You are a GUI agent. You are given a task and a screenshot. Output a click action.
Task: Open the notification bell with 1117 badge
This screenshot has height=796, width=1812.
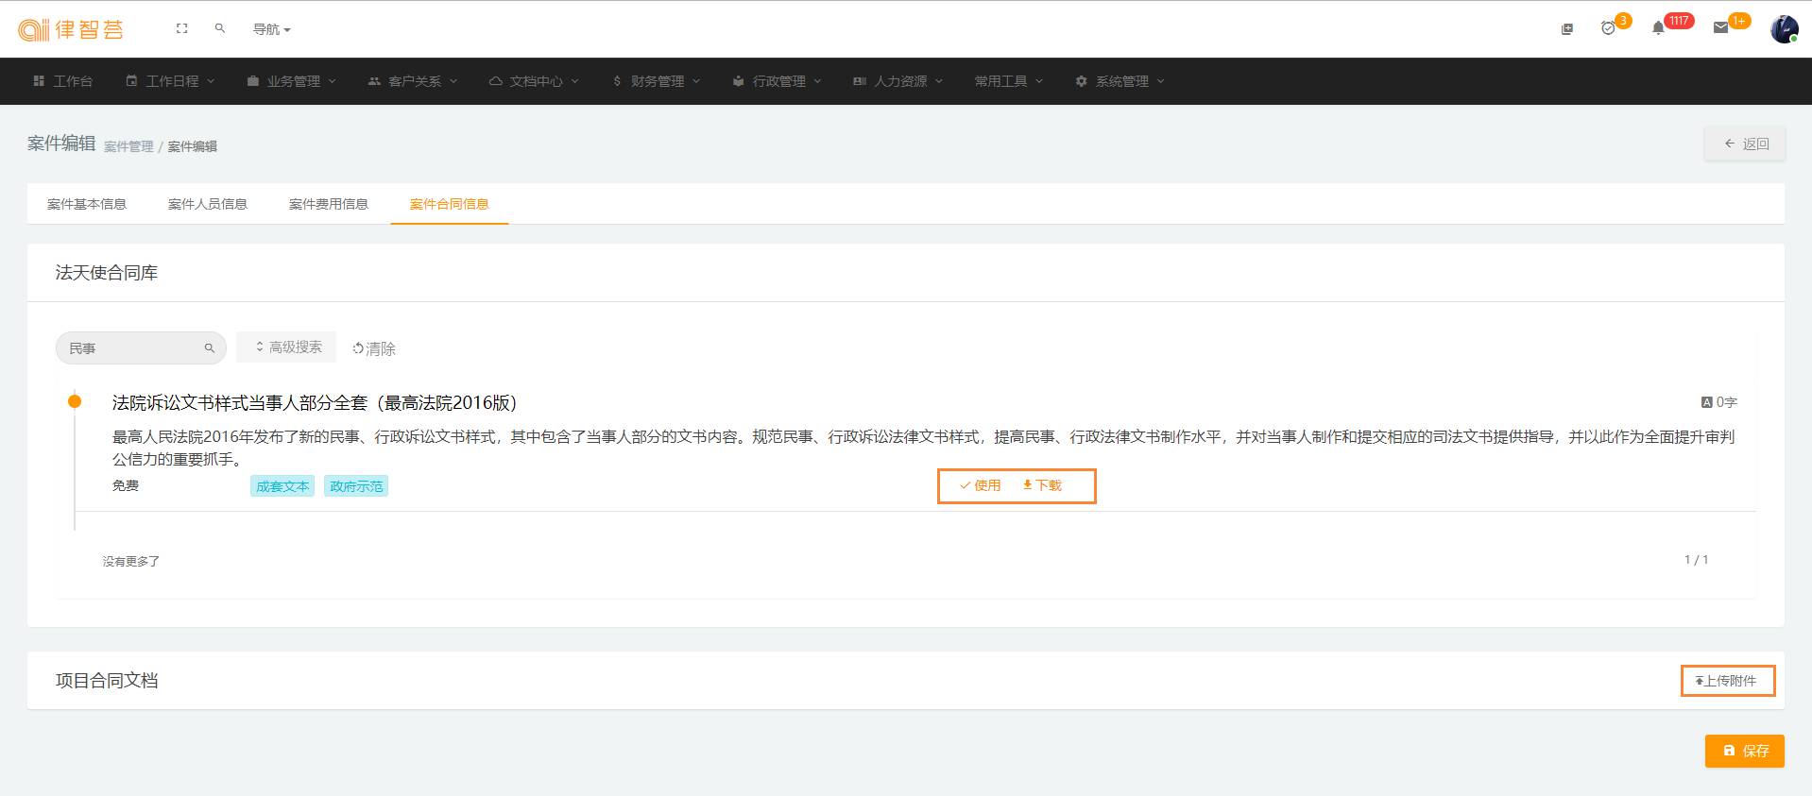pos(1658,29)
